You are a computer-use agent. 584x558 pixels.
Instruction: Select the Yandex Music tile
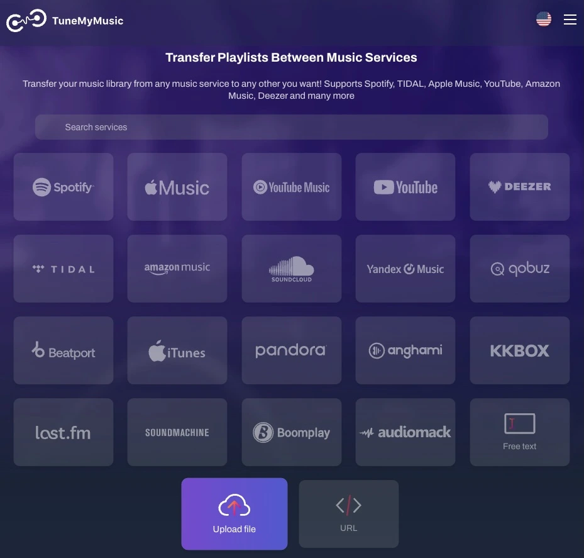pos(405,269)
